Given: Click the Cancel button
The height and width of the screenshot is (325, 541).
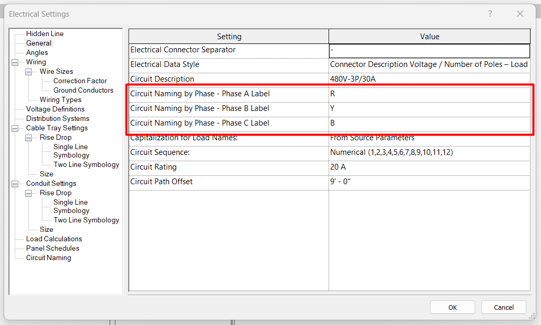Looking at the screenshot, I should [x=503, y=307].
